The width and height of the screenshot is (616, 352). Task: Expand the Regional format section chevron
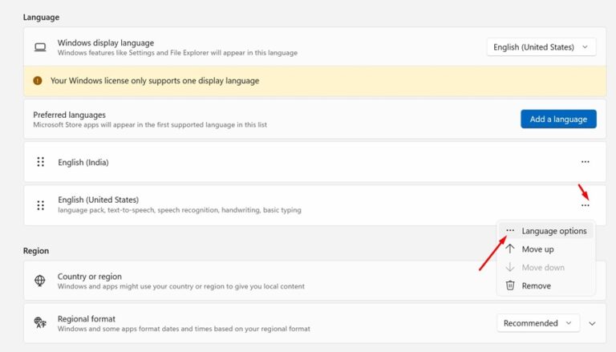tap(593, 323)
